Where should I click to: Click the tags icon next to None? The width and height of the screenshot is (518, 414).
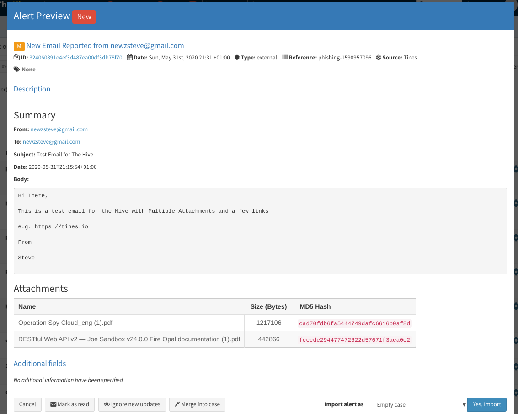pyautogui.click(x=17, y=69)
